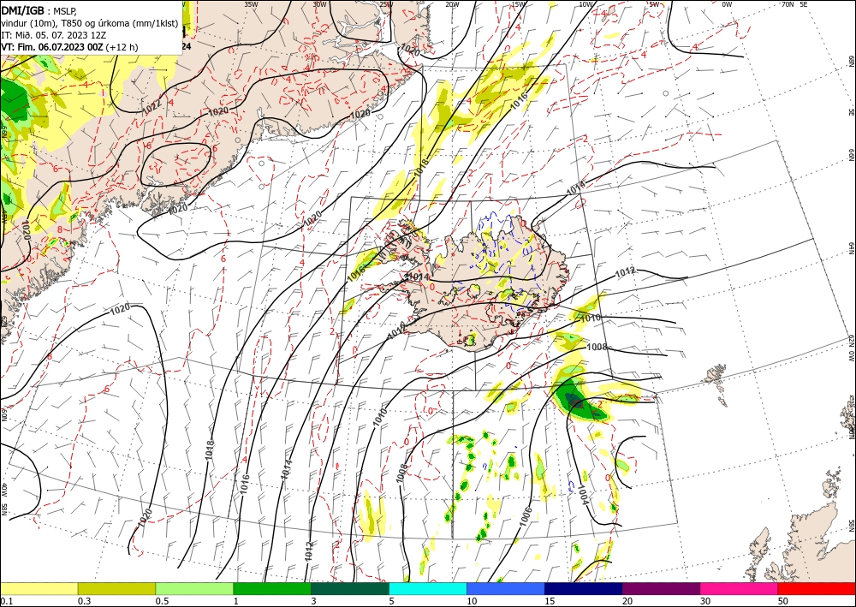The width and height of the screenshot is (856, 607).
Task: Click the pink 30–50 legend color band
Action: (740, 588)
